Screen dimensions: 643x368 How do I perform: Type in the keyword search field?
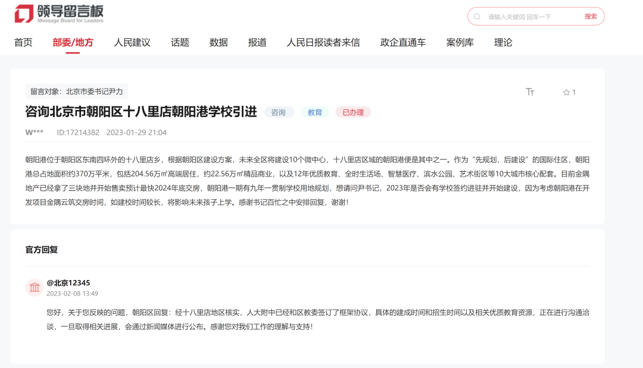530,17
